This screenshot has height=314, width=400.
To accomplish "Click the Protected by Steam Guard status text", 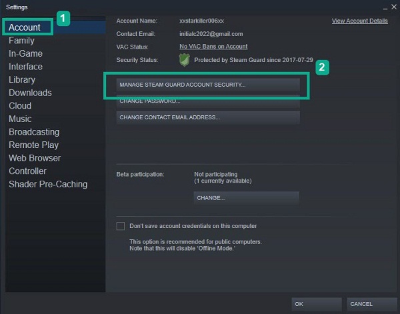I will coord(253,60).
